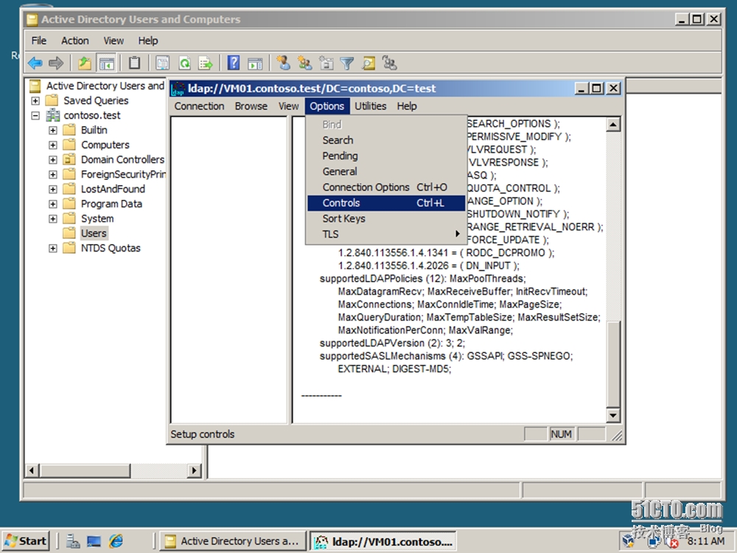Screen dimensions: 737x553
Task: Choose Connection Options menu entry
Action: [386, 187]
